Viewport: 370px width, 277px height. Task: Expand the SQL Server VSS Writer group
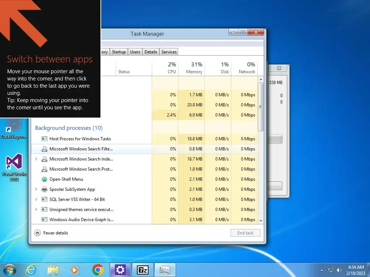pos(36,199)
